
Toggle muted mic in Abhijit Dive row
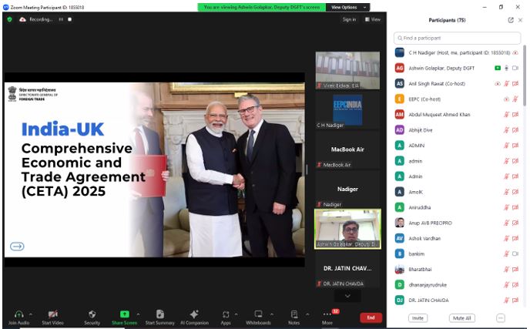[x=506, y=130]
